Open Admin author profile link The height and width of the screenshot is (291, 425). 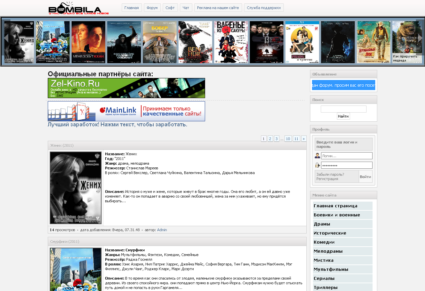click(x=162, y=230)
